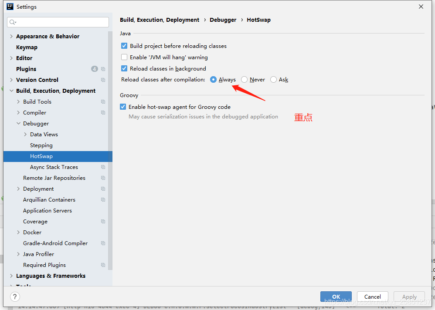435x310 pixels.
Task: Expand Appearance & Behavior section
Action: 11,36
